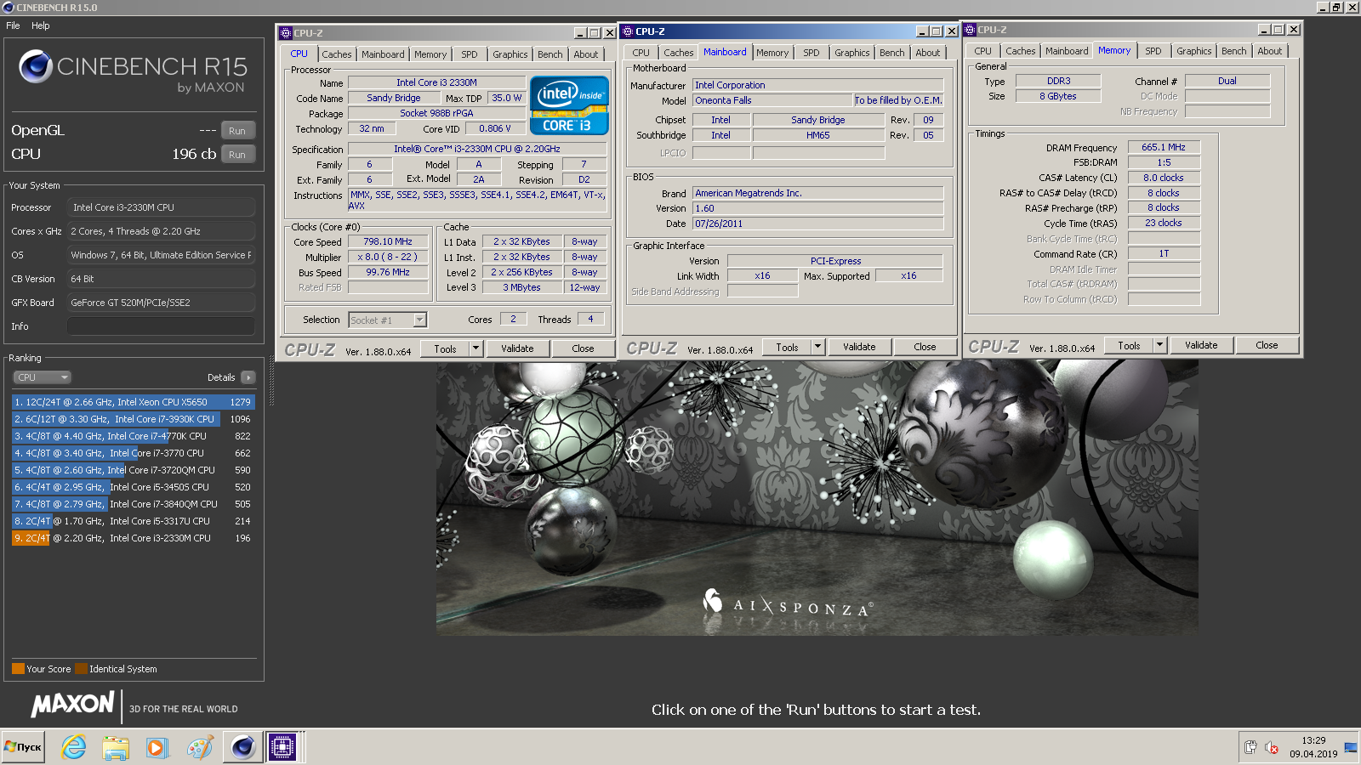Open Graphics tab in first CPU-Z window
This screenshot has width=1361, height=765.
[x=510, y=54]
